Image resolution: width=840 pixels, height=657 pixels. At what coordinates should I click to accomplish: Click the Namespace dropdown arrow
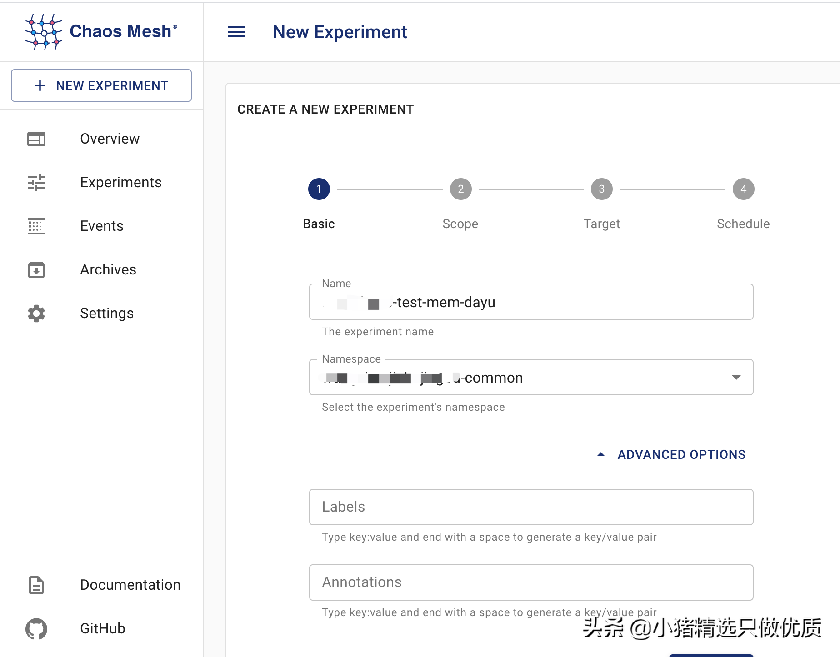pos(736,378)
